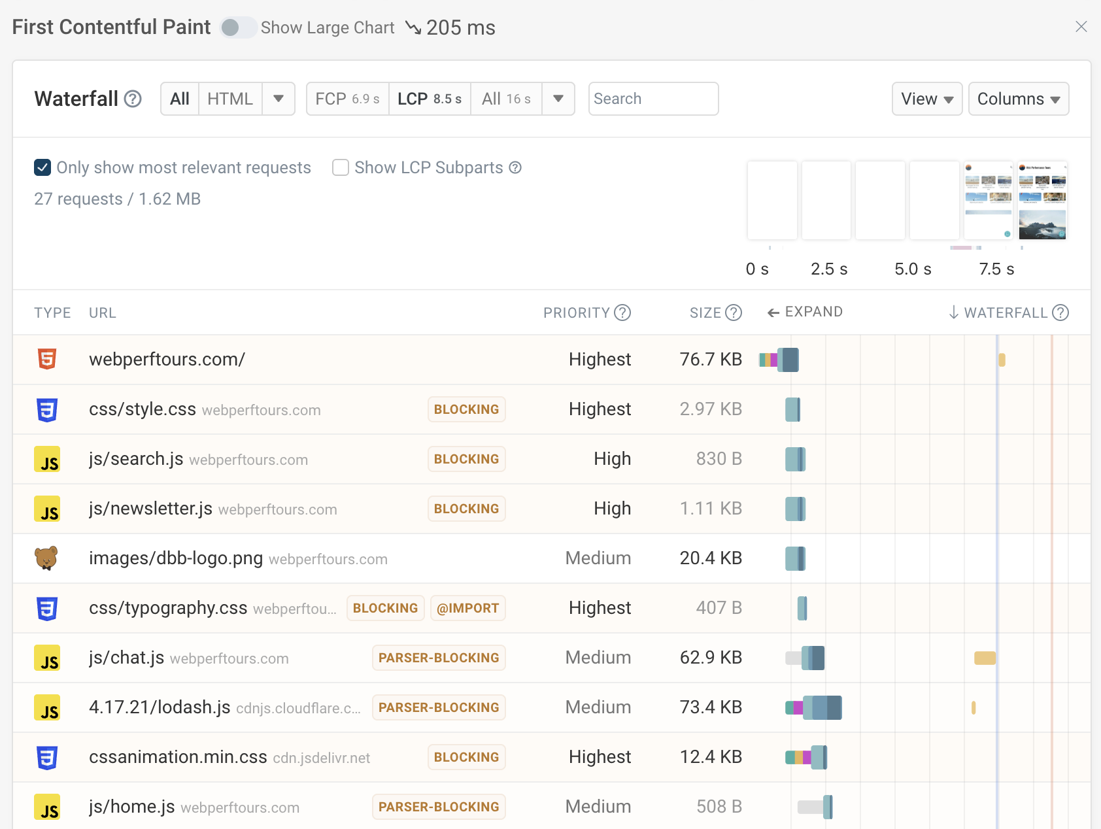
Task: Click the Show LCP Subparts help icon
Action: coord(515,167)
